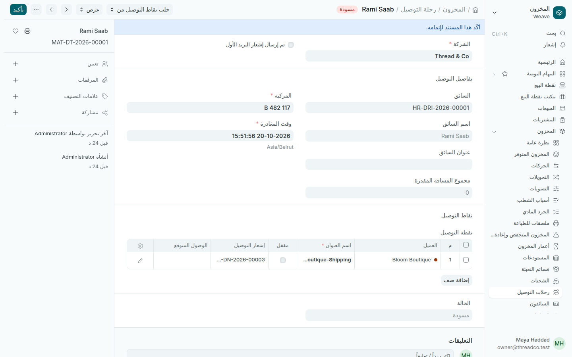The image size is (572, 357).
Task: Select all rows checkbox in table header
Action: click(466, 245)
